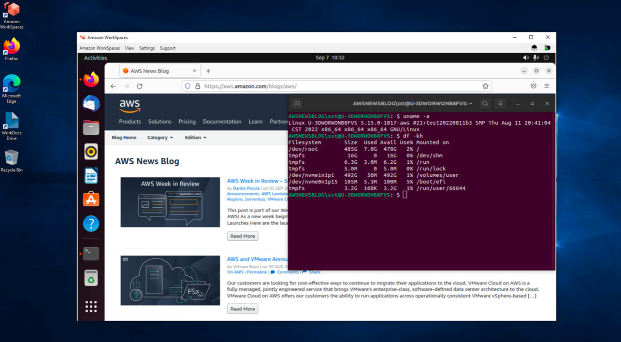
Task: Open the Documentation navigation item
Action: 222,122
